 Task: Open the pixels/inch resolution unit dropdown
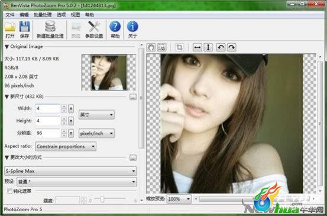pos(96,133)
